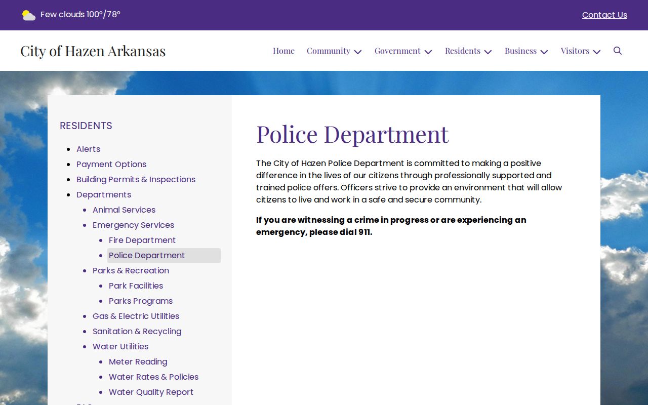This screenshot has width=648, height=405.
Task: Open Building Permits & Inspections link
Action: coord(136,179)
